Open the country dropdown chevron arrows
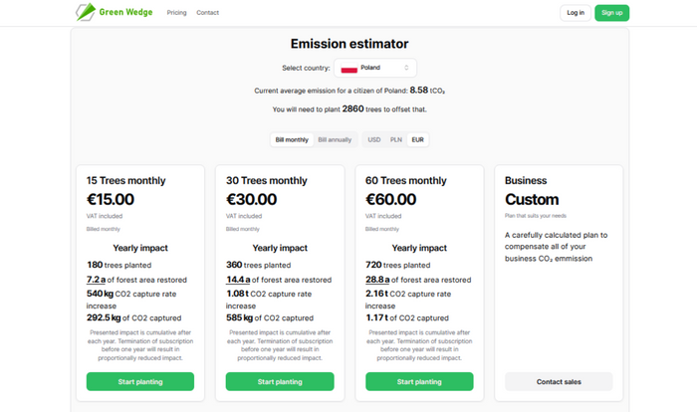This screenshot has width=697, height=412. click(406, 68)
